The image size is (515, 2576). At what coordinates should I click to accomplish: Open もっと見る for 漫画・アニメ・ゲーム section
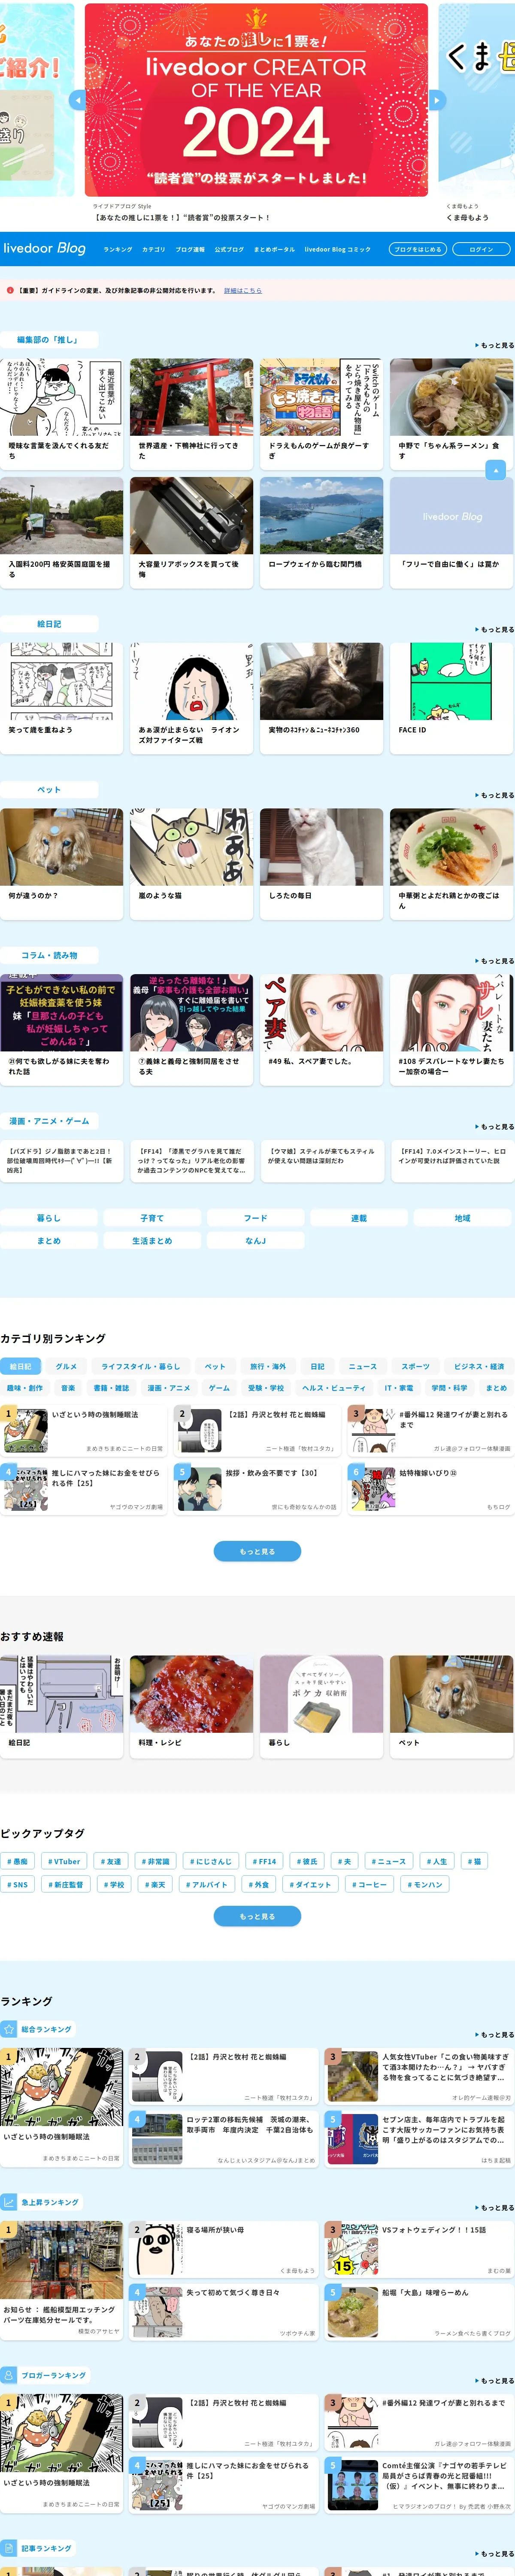point(495,1127)
